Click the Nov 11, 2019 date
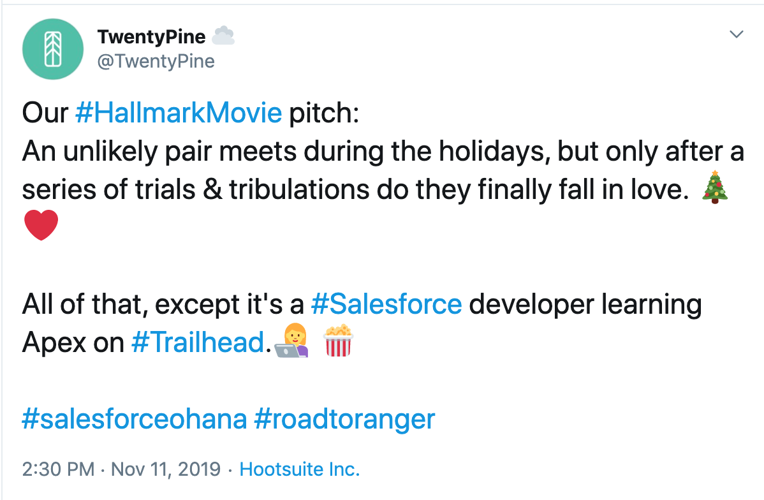The height and width of the screenshot is (500, 764). (166, 469)
